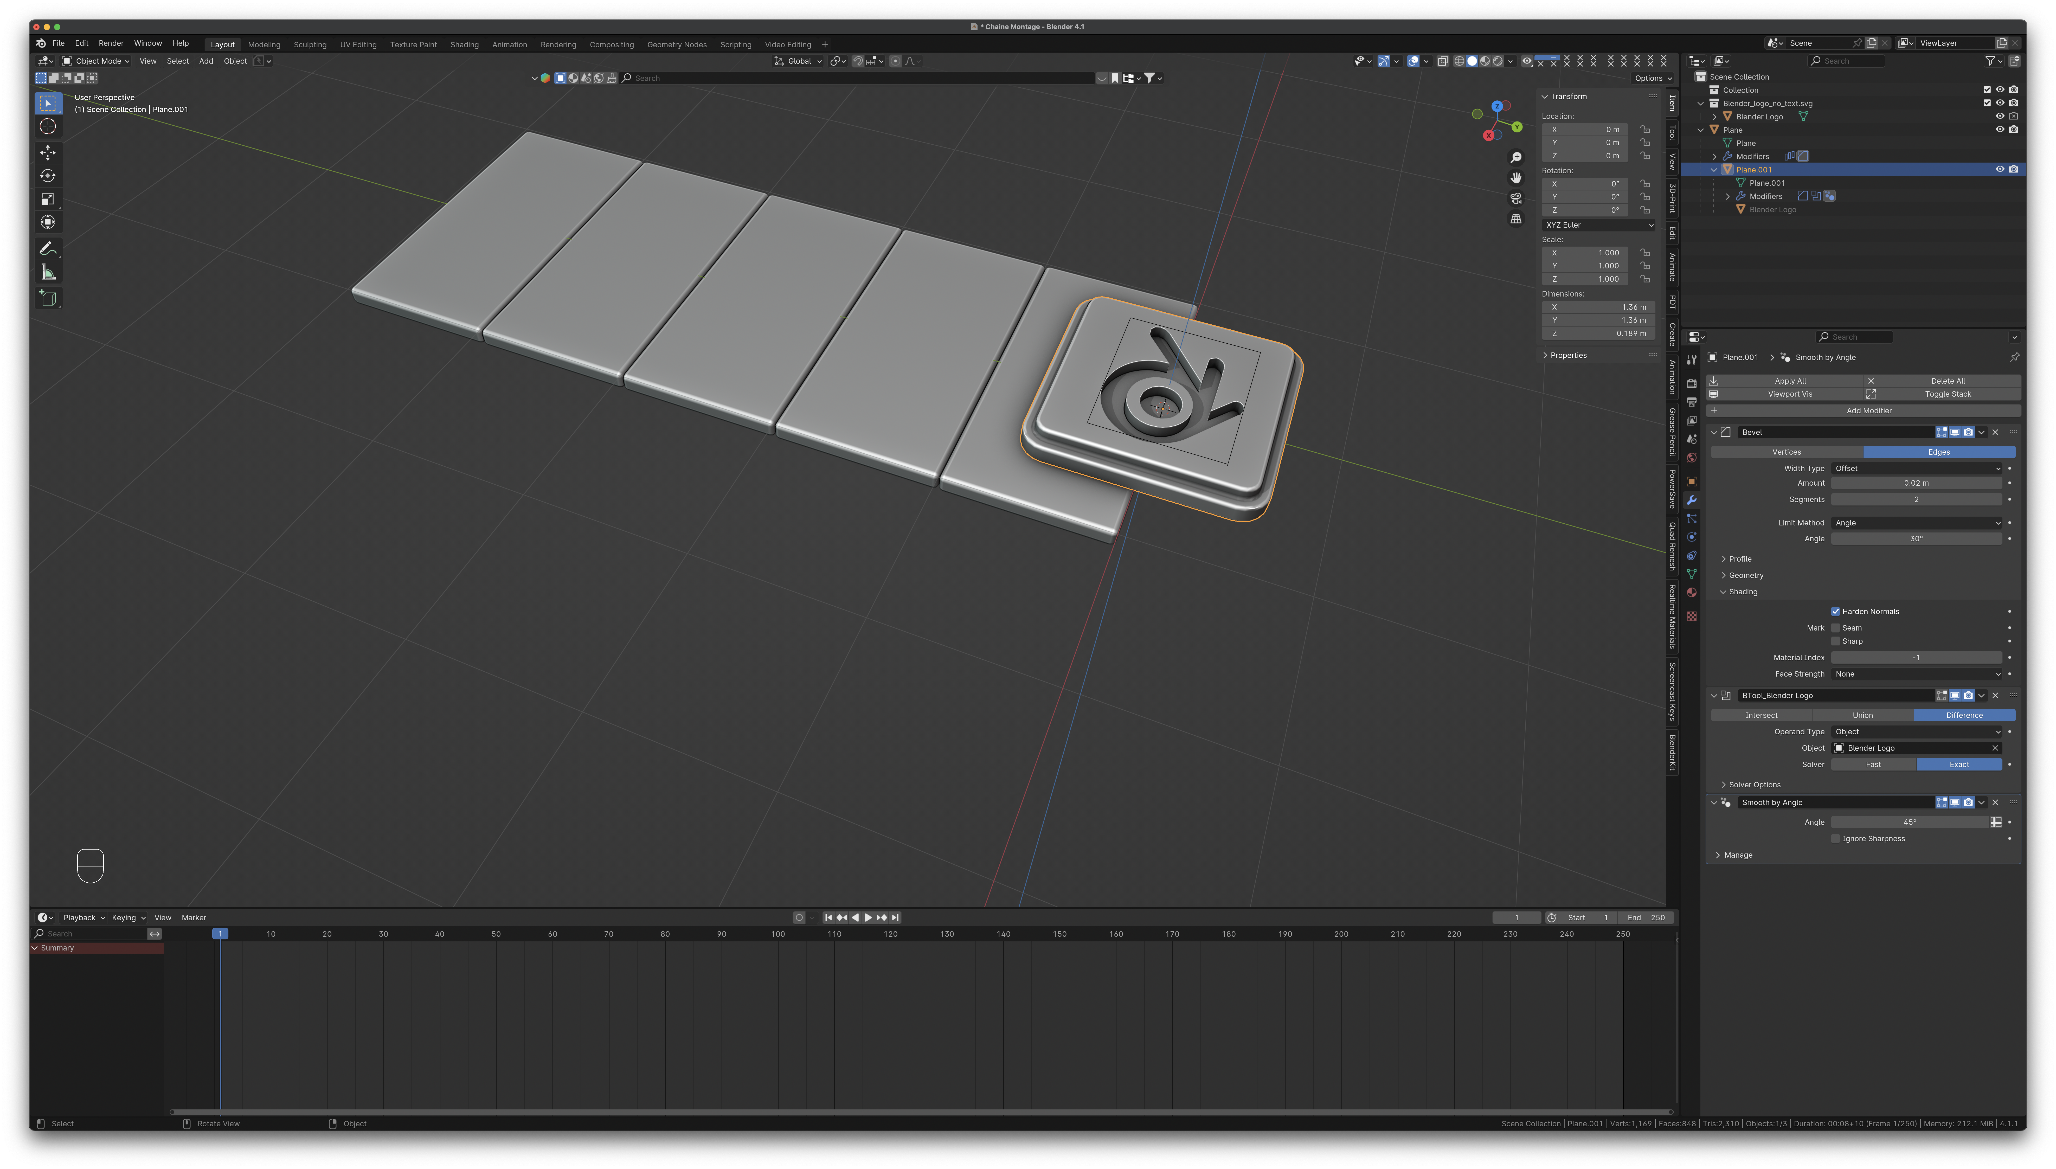Open XYZ Euler rotation mode dropdown
The image size is (2056, 1169).
(x=1598, y=225)
